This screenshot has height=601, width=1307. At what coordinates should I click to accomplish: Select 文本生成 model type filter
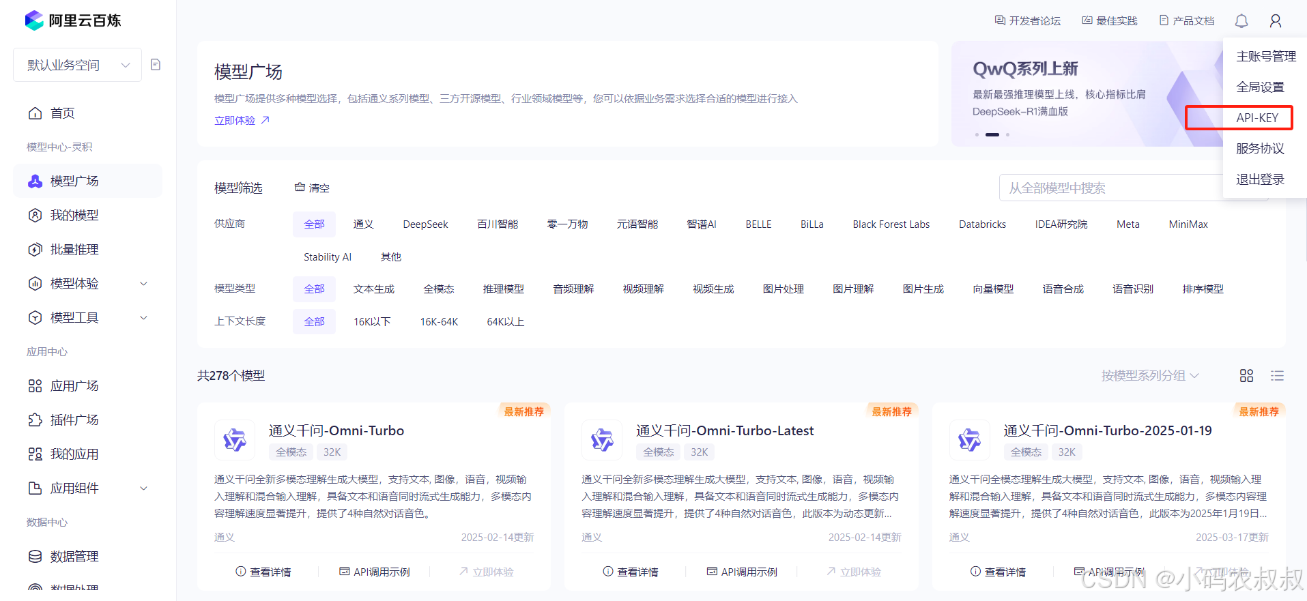tap(374, 289)
